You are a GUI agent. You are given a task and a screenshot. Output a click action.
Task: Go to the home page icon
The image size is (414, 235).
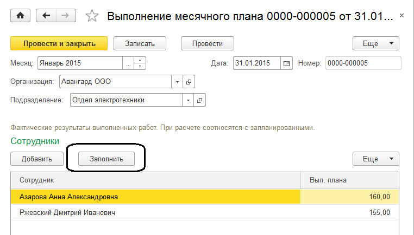[21, 16]
